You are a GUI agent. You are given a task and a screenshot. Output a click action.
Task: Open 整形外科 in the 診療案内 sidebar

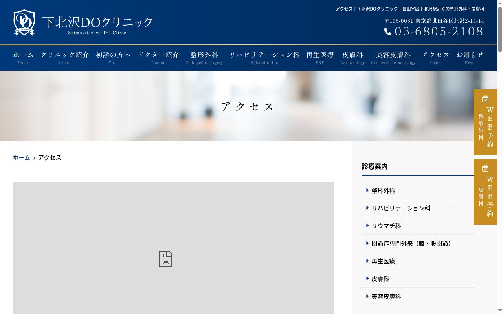point(383,190)
